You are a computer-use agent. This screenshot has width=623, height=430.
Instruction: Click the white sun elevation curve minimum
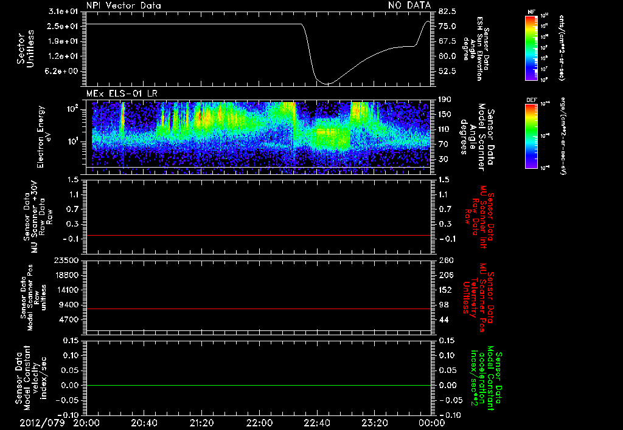click(327, 84)
